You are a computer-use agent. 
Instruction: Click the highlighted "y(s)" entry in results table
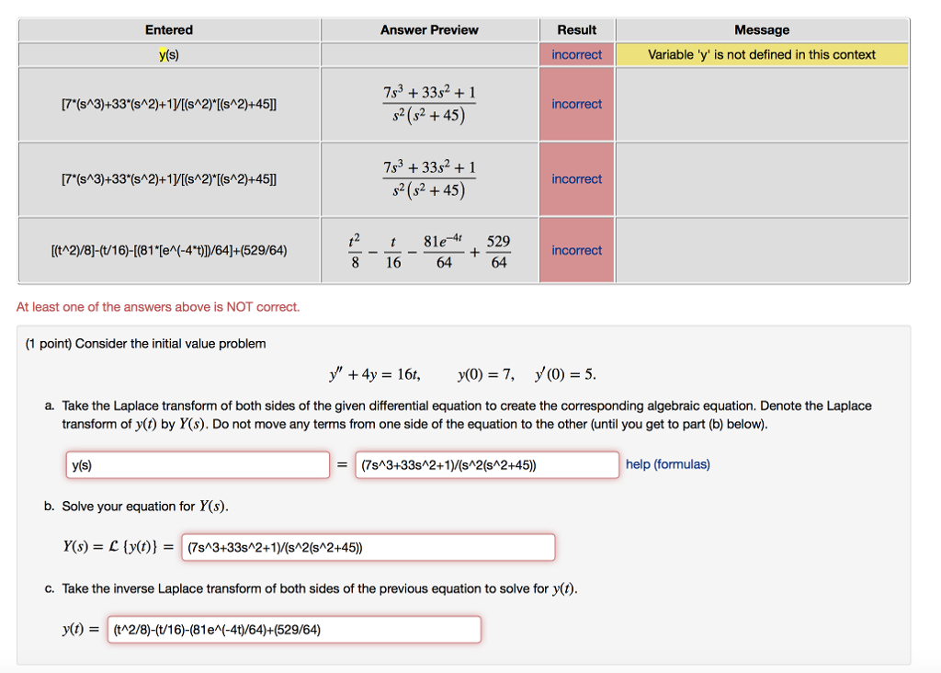click(169, 55)
